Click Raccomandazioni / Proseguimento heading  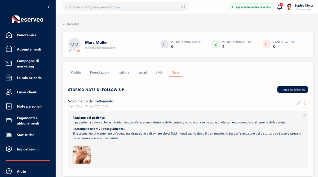(x=99, y=129)
